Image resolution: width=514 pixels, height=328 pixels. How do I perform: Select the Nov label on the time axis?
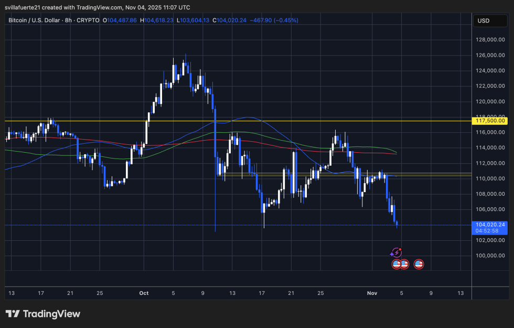point(372,293)
